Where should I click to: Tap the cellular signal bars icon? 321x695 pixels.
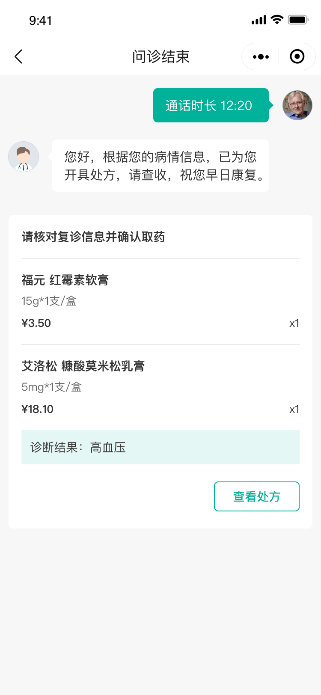(259, 20)
